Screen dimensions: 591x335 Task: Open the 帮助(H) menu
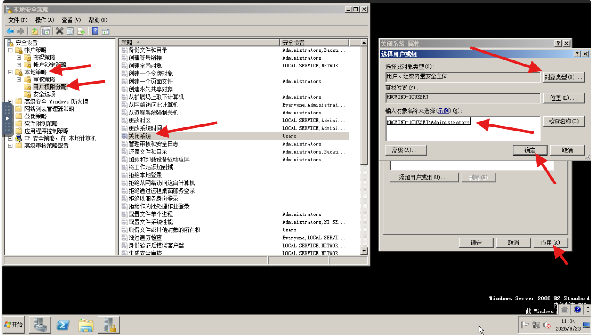(98, 20)
